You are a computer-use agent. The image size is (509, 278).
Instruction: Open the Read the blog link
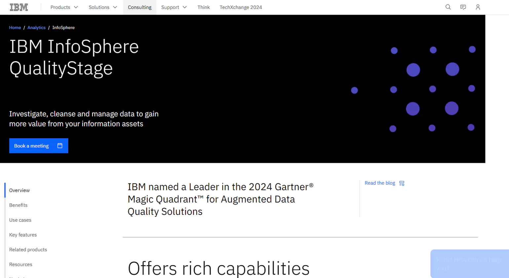pyautogui.click(x=379, y=183)
